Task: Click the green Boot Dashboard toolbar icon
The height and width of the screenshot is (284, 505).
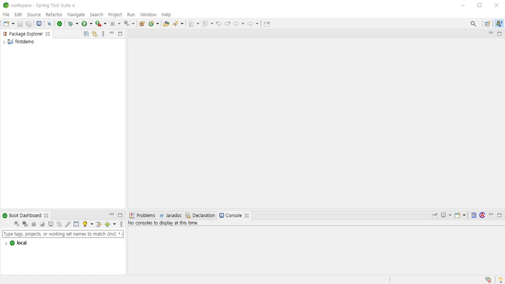Action: click(60, 24)
